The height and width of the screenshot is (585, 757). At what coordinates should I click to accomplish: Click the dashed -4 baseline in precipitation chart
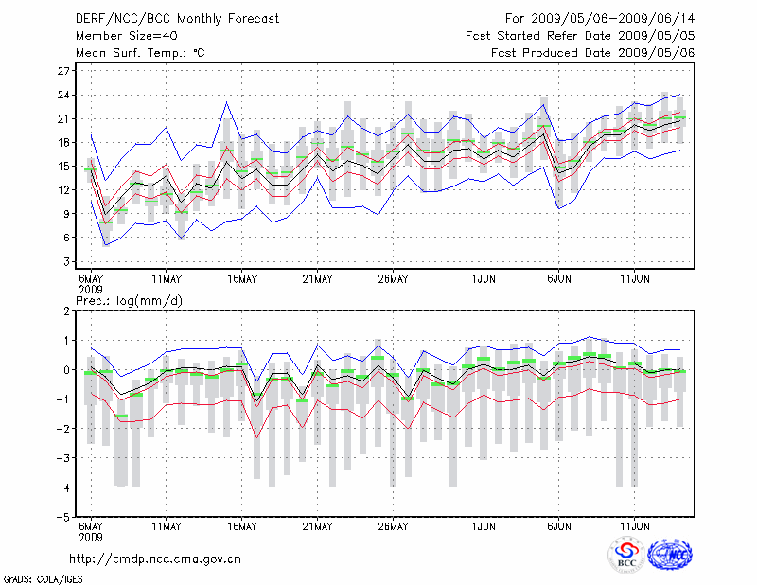[378, 487]
